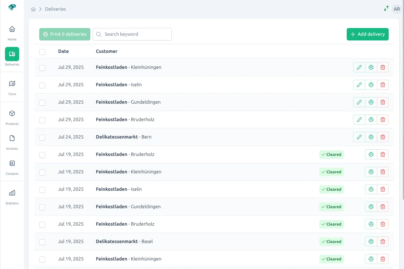Click the Add delivery button

(x=367, y=34)
